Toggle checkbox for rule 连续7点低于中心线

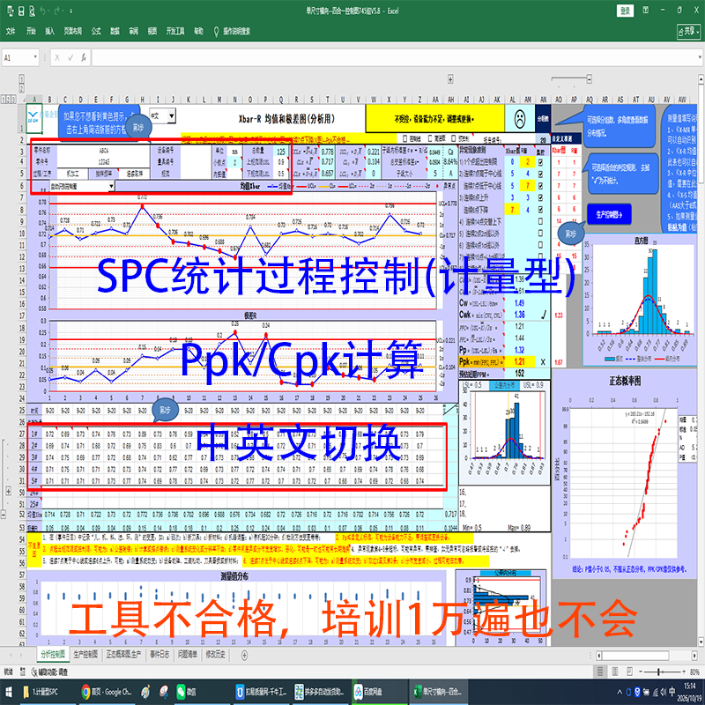(x=540, y=185)
